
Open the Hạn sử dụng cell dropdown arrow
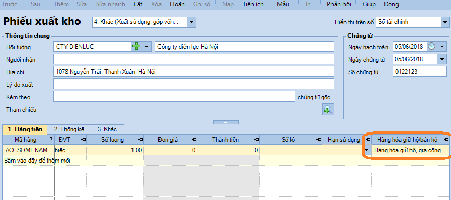pyautogui.click(x=366, y=150)
